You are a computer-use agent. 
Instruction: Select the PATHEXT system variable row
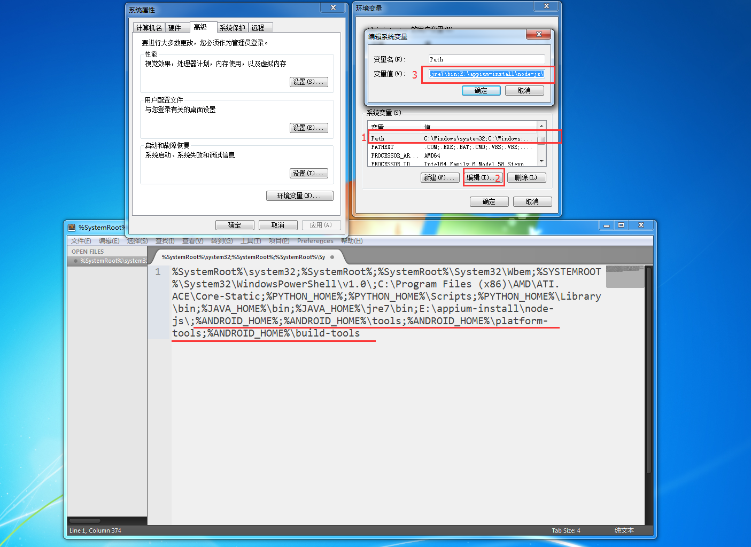point(453,147)
